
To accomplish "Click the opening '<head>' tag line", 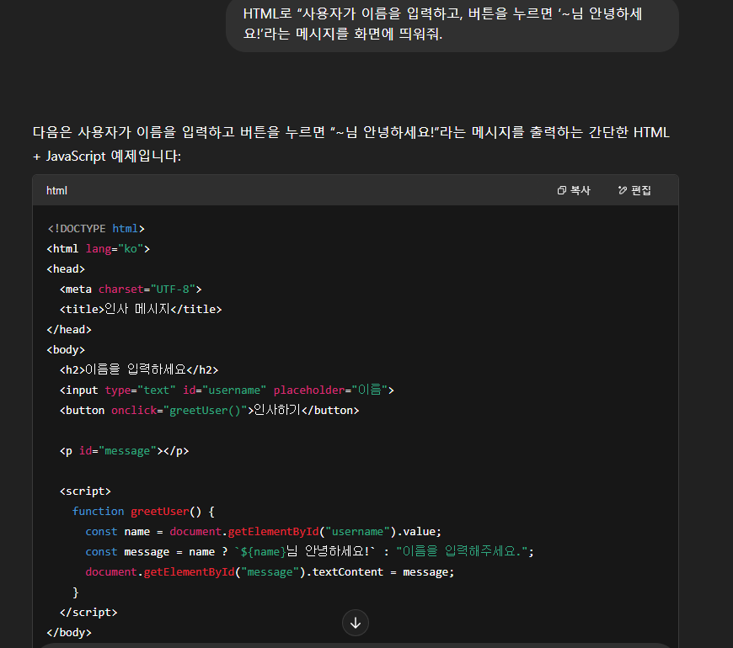I will [x=66, y=269].
